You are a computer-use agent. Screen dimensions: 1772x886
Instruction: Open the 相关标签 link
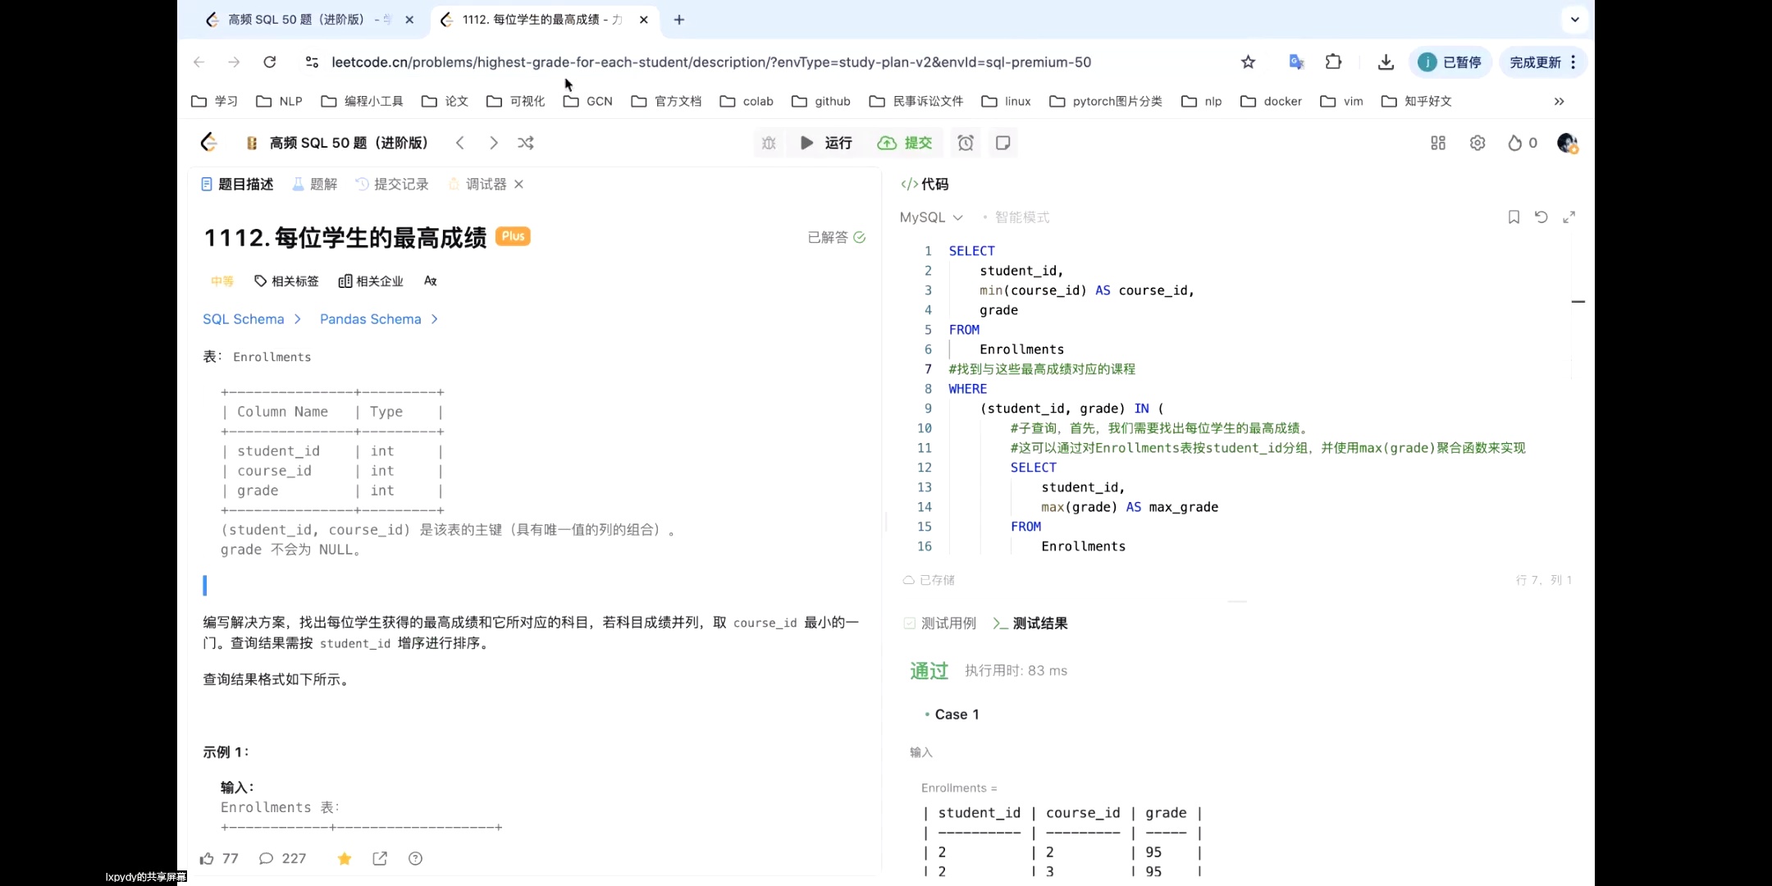coord(286,281)
